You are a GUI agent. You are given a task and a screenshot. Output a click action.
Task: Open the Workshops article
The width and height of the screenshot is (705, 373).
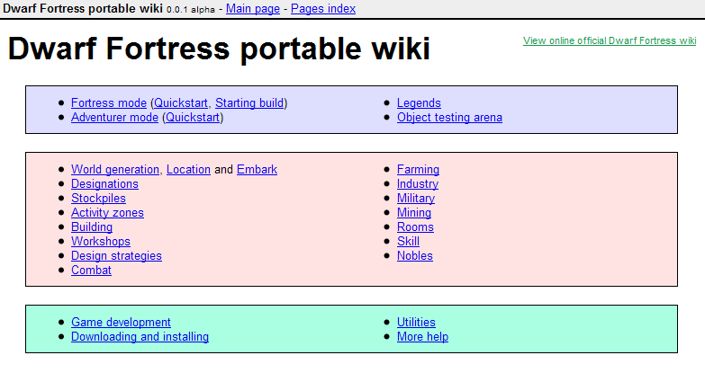coord(101,242)
